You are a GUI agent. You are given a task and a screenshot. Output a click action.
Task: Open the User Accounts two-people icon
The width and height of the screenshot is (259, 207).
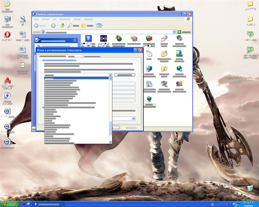pyautogui.click(x=179, y=84)
